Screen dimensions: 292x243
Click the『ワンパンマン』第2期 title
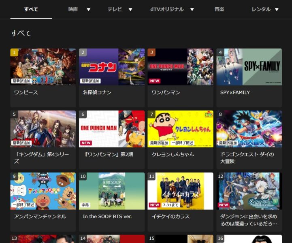click(108, 154)
